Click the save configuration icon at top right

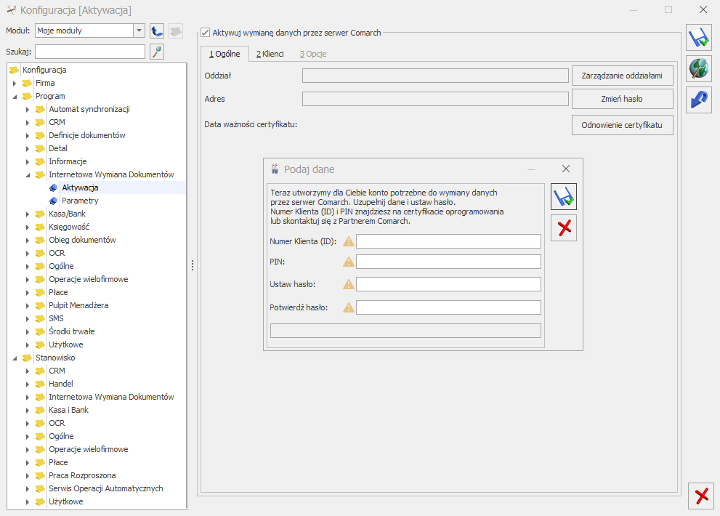[699, 38]
